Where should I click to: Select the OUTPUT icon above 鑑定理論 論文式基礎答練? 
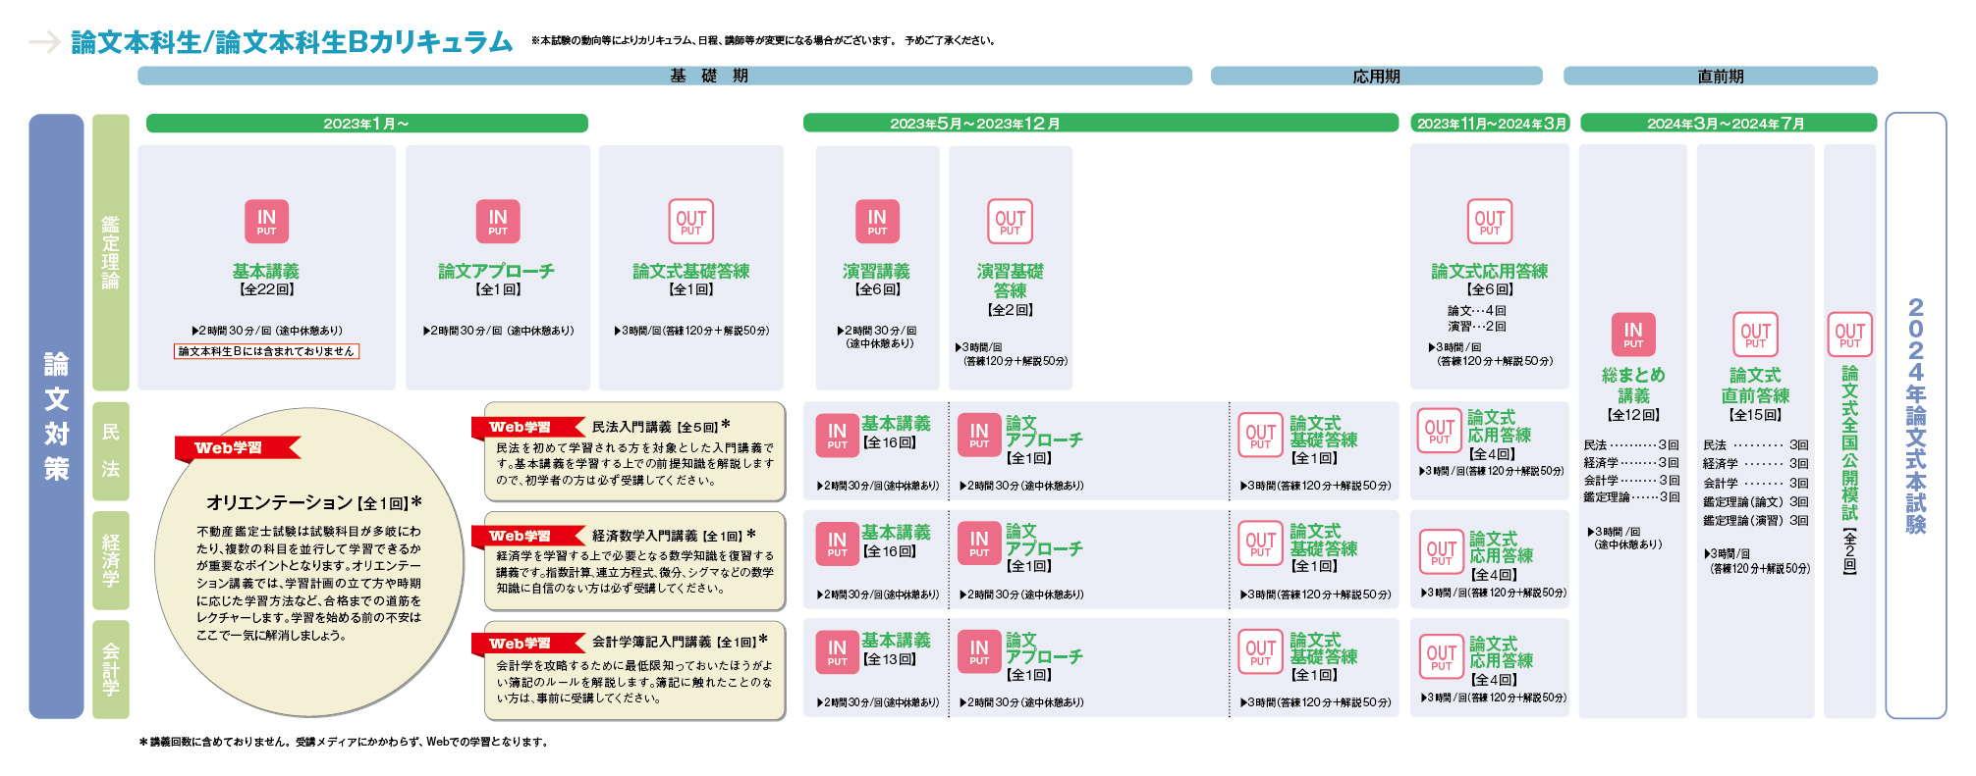(690, 221)
